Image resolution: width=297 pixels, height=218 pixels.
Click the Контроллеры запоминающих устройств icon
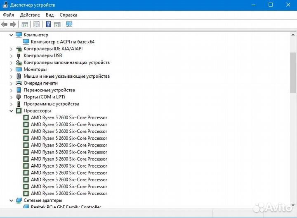click(19, 62)
